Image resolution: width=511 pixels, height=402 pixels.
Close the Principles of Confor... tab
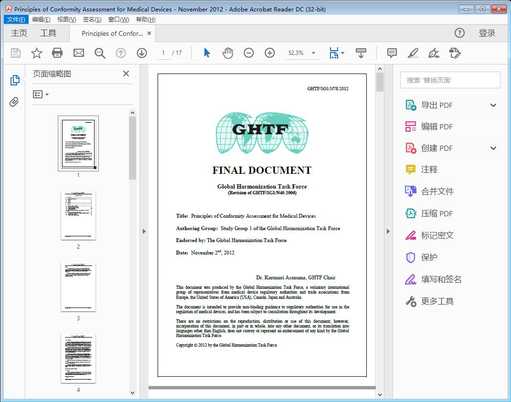coord(149,33)
